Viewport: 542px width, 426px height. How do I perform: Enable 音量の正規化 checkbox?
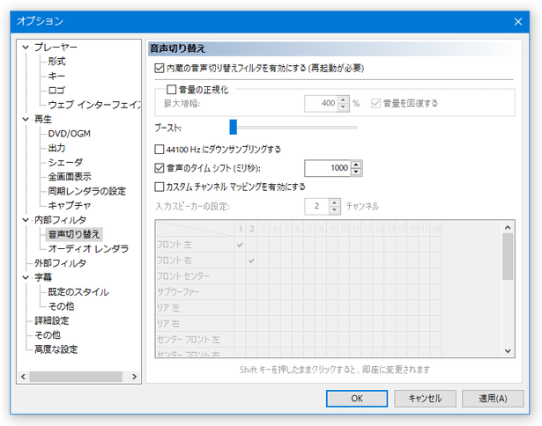(x=172, y=90)
